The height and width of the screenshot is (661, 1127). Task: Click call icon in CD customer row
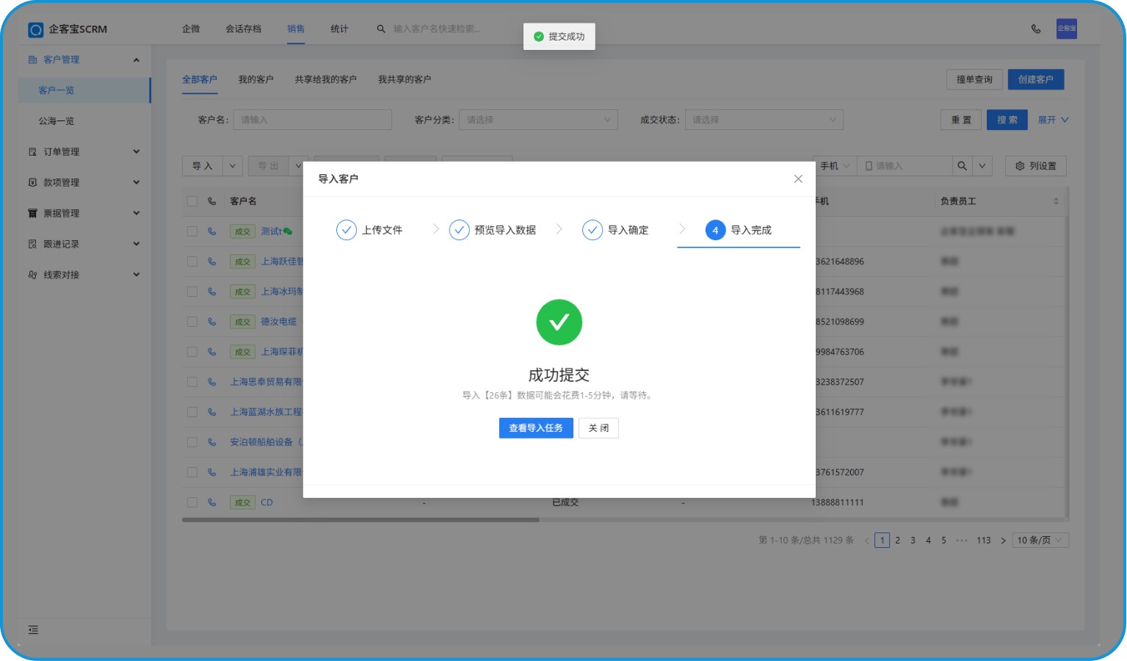point(212,502)
